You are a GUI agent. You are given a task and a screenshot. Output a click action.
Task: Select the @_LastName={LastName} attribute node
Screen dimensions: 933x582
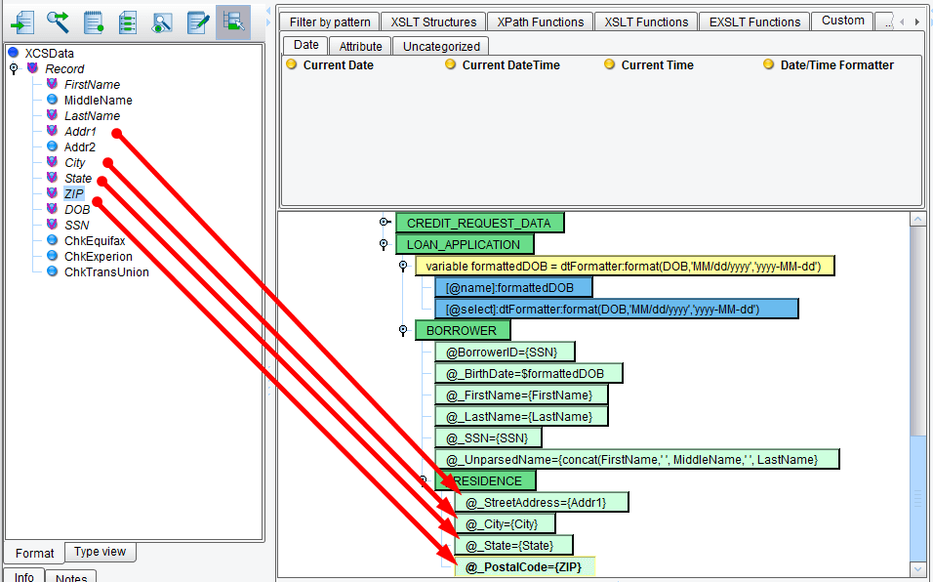[x=521, y=416]
